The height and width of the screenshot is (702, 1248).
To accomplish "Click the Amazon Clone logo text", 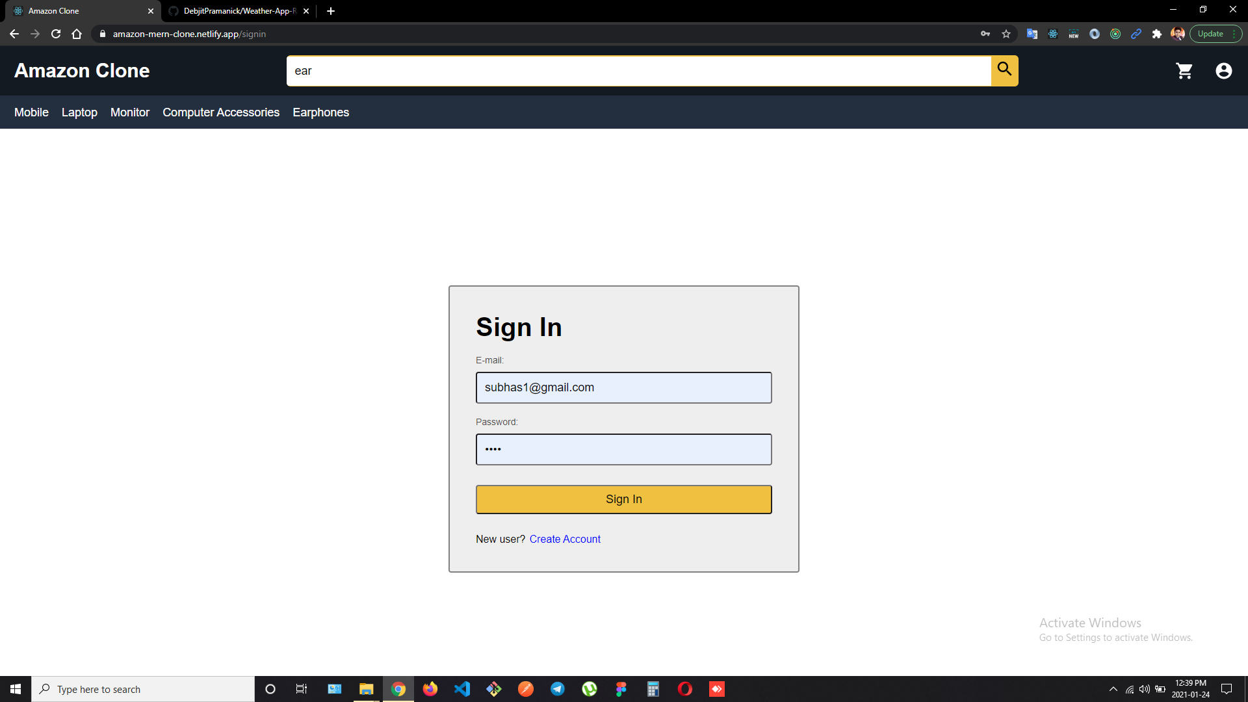I will 82,70.
